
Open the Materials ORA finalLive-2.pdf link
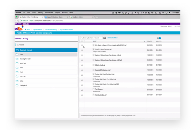click(102, 70)
